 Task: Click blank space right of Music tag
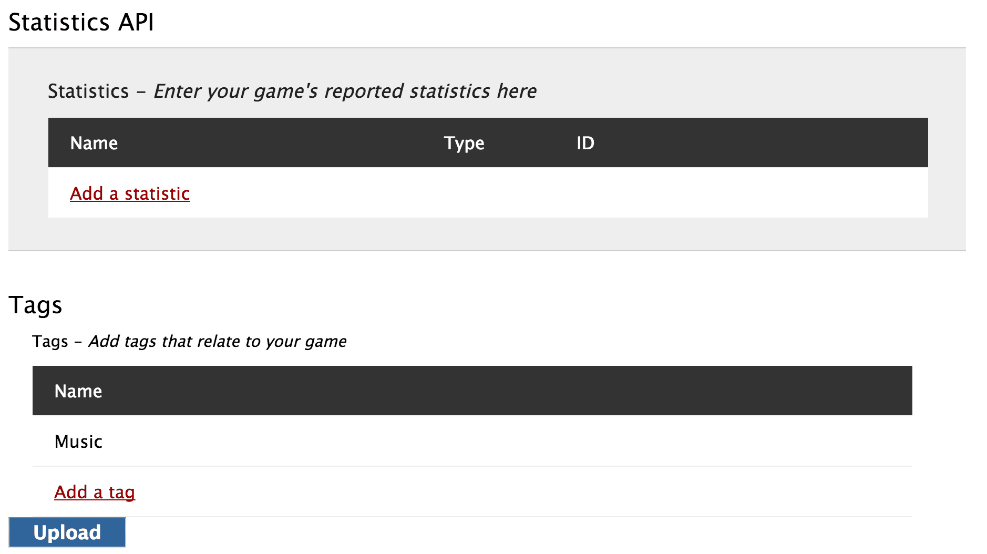pyautogui.click(x=526, y=442)
